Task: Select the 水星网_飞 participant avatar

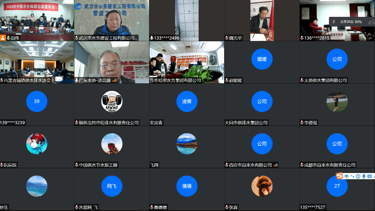Action: pyautogui.click(x=112, y=186)
